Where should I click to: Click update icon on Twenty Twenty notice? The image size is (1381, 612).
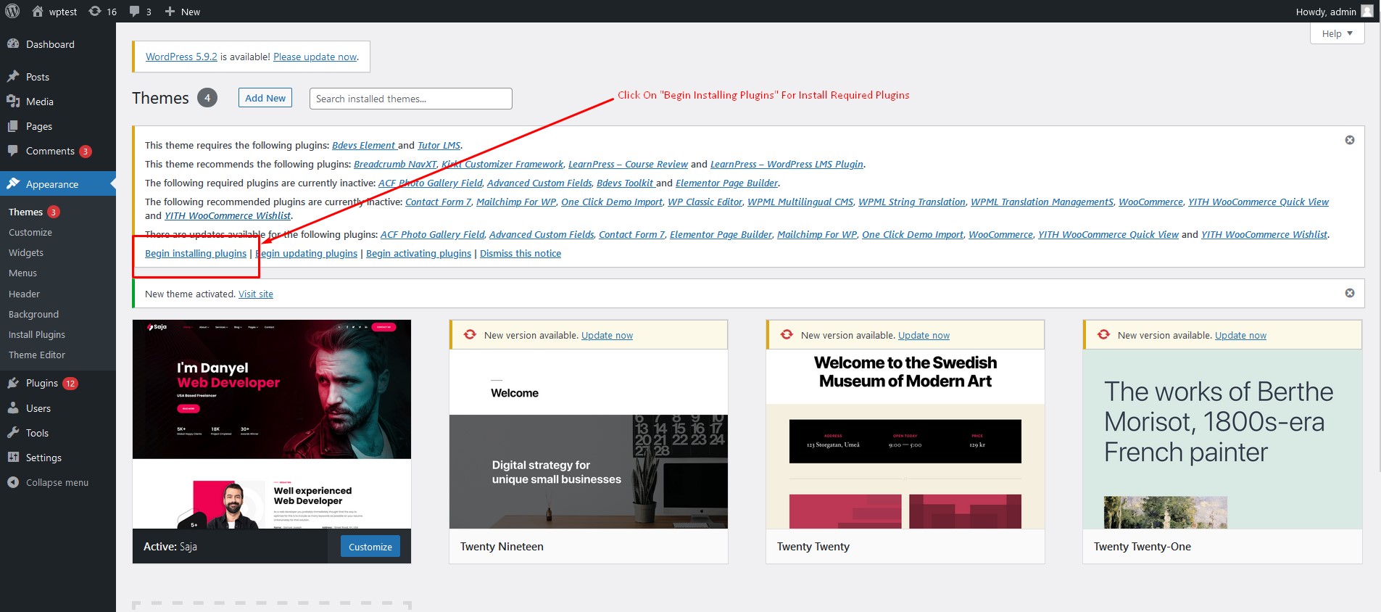[787, 334]
